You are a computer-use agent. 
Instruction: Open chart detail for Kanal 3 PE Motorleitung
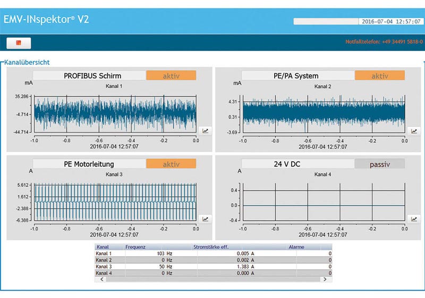click(206, 219)
